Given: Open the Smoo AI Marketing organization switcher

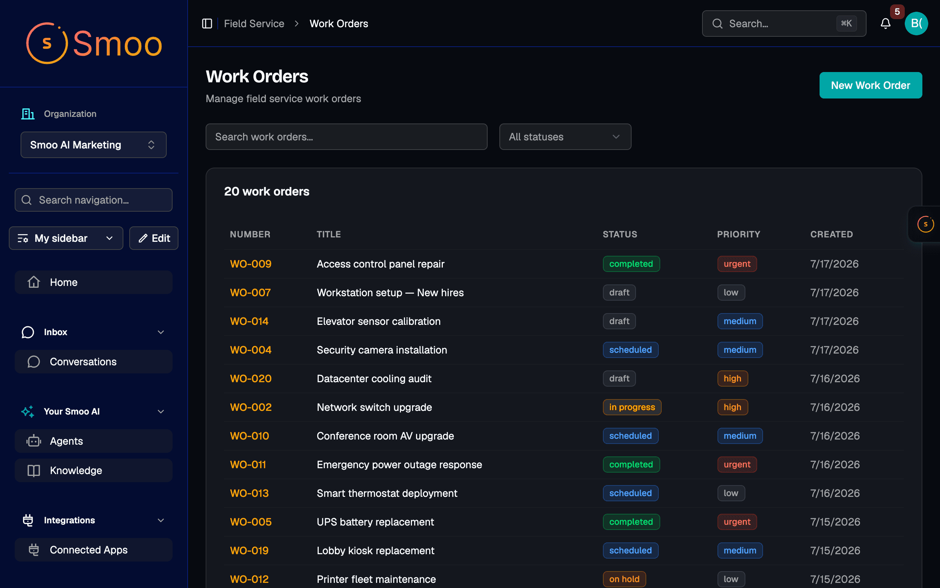Looking at the screenshot, I should click(94, 145).
